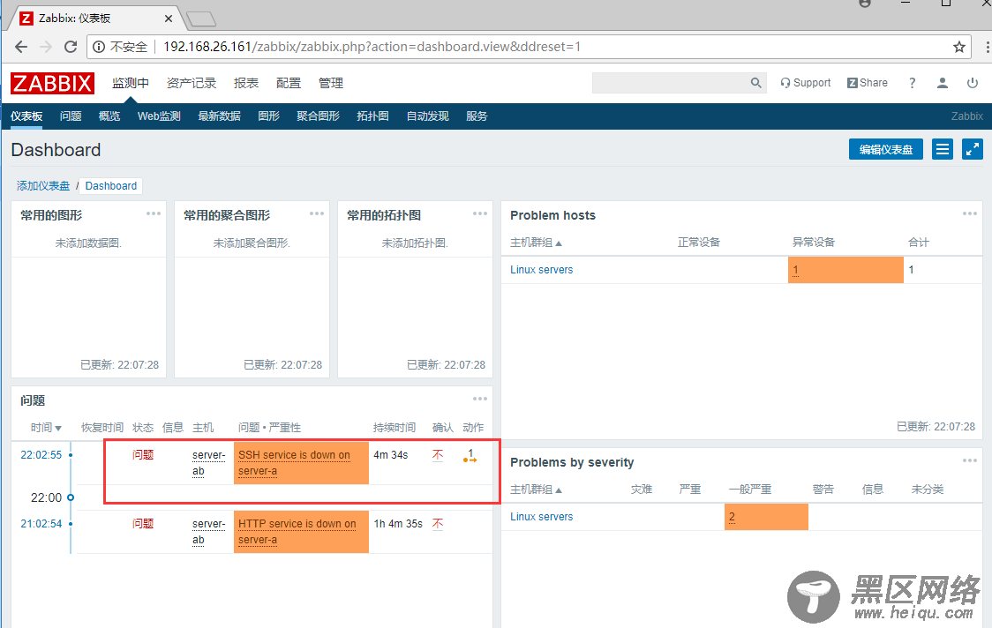
Task: Open problem time 21:02:54 link
Action: point(41,524)
